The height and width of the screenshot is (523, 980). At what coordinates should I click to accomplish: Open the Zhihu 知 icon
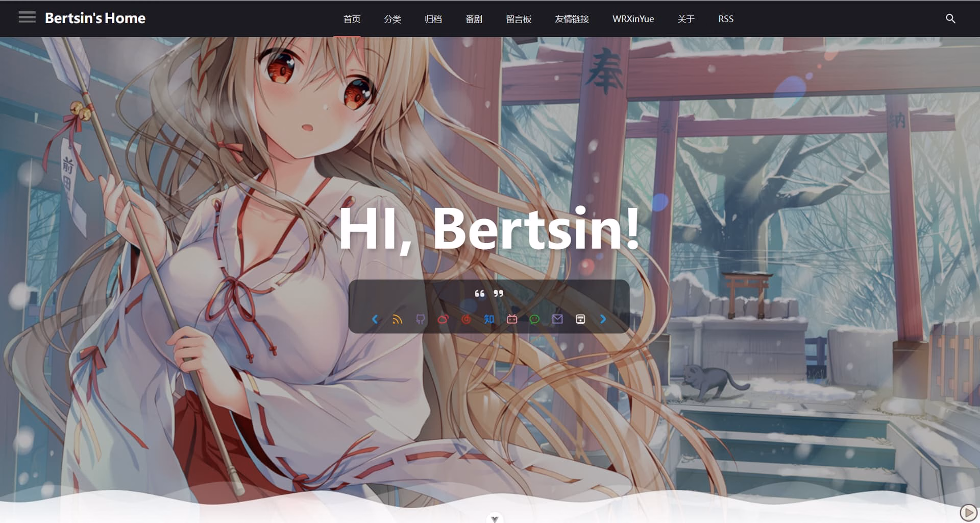(x=489, y=319)
